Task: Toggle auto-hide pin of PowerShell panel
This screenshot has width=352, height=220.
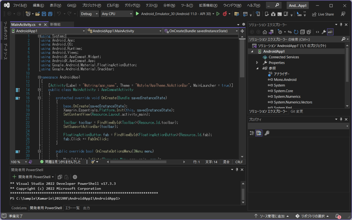Action: (x=237, y=170)
